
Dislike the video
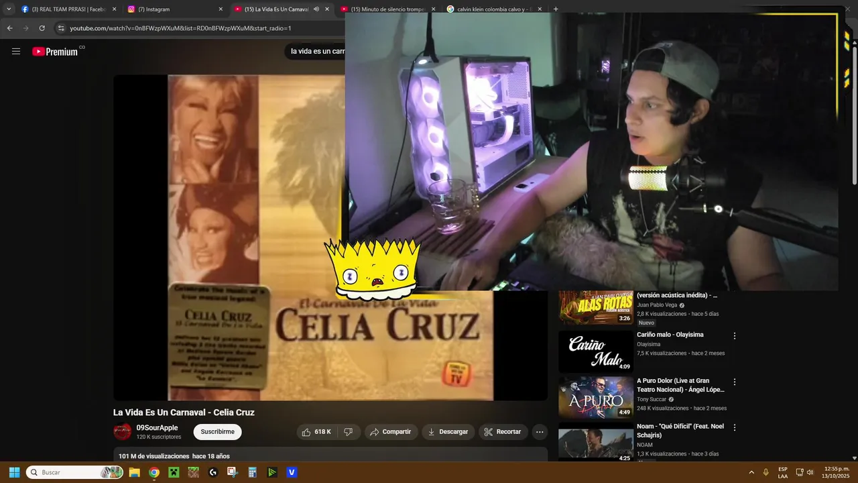[x=349, y=432]
